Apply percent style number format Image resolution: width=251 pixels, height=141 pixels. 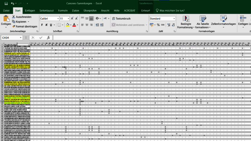[x=158, y=25]
